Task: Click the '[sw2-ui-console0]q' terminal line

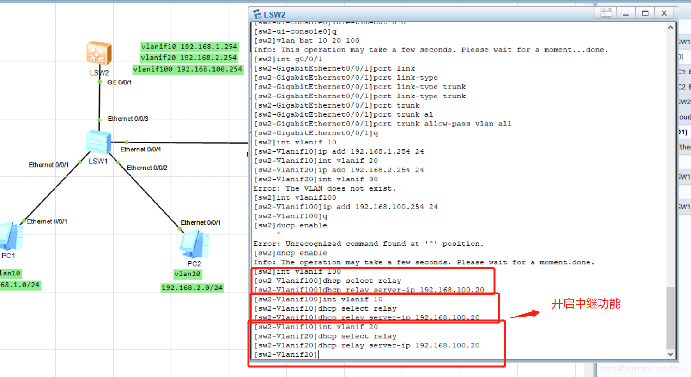Action: pos(295,31)
